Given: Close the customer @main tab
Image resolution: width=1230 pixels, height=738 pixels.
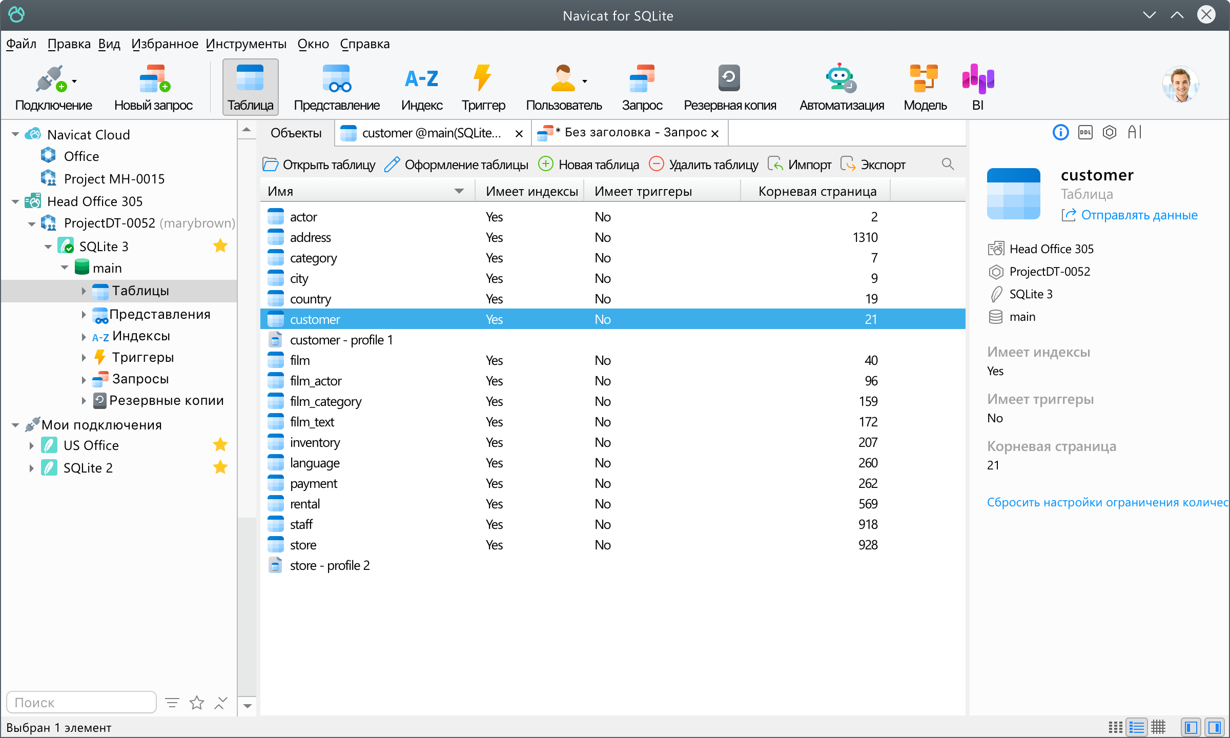Looking at the screenshot, I should [519, 134].
